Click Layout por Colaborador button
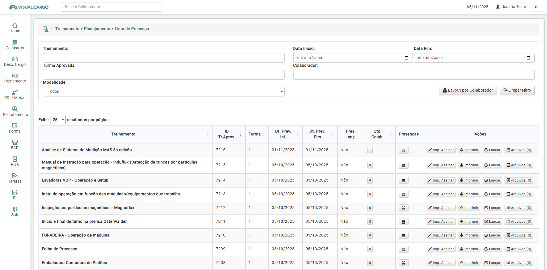 (x=468, y=90)
